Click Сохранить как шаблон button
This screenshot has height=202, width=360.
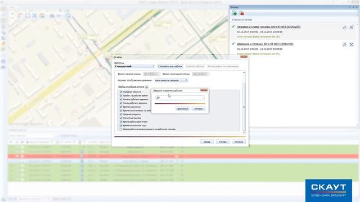pyautogui.click(x=170, y=66)
